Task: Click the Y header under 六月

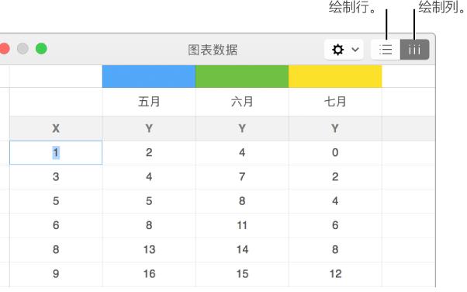Action: 242,129
